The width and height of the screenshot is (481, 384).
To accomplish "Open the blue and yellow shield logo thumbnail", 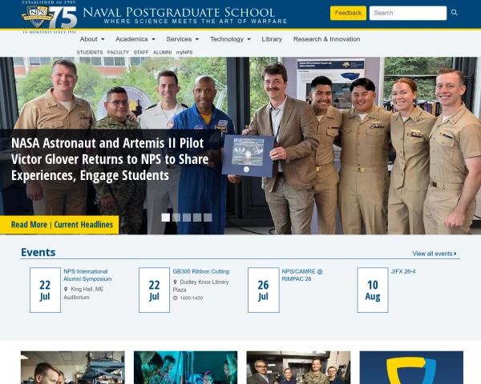I will pos(411,367).
